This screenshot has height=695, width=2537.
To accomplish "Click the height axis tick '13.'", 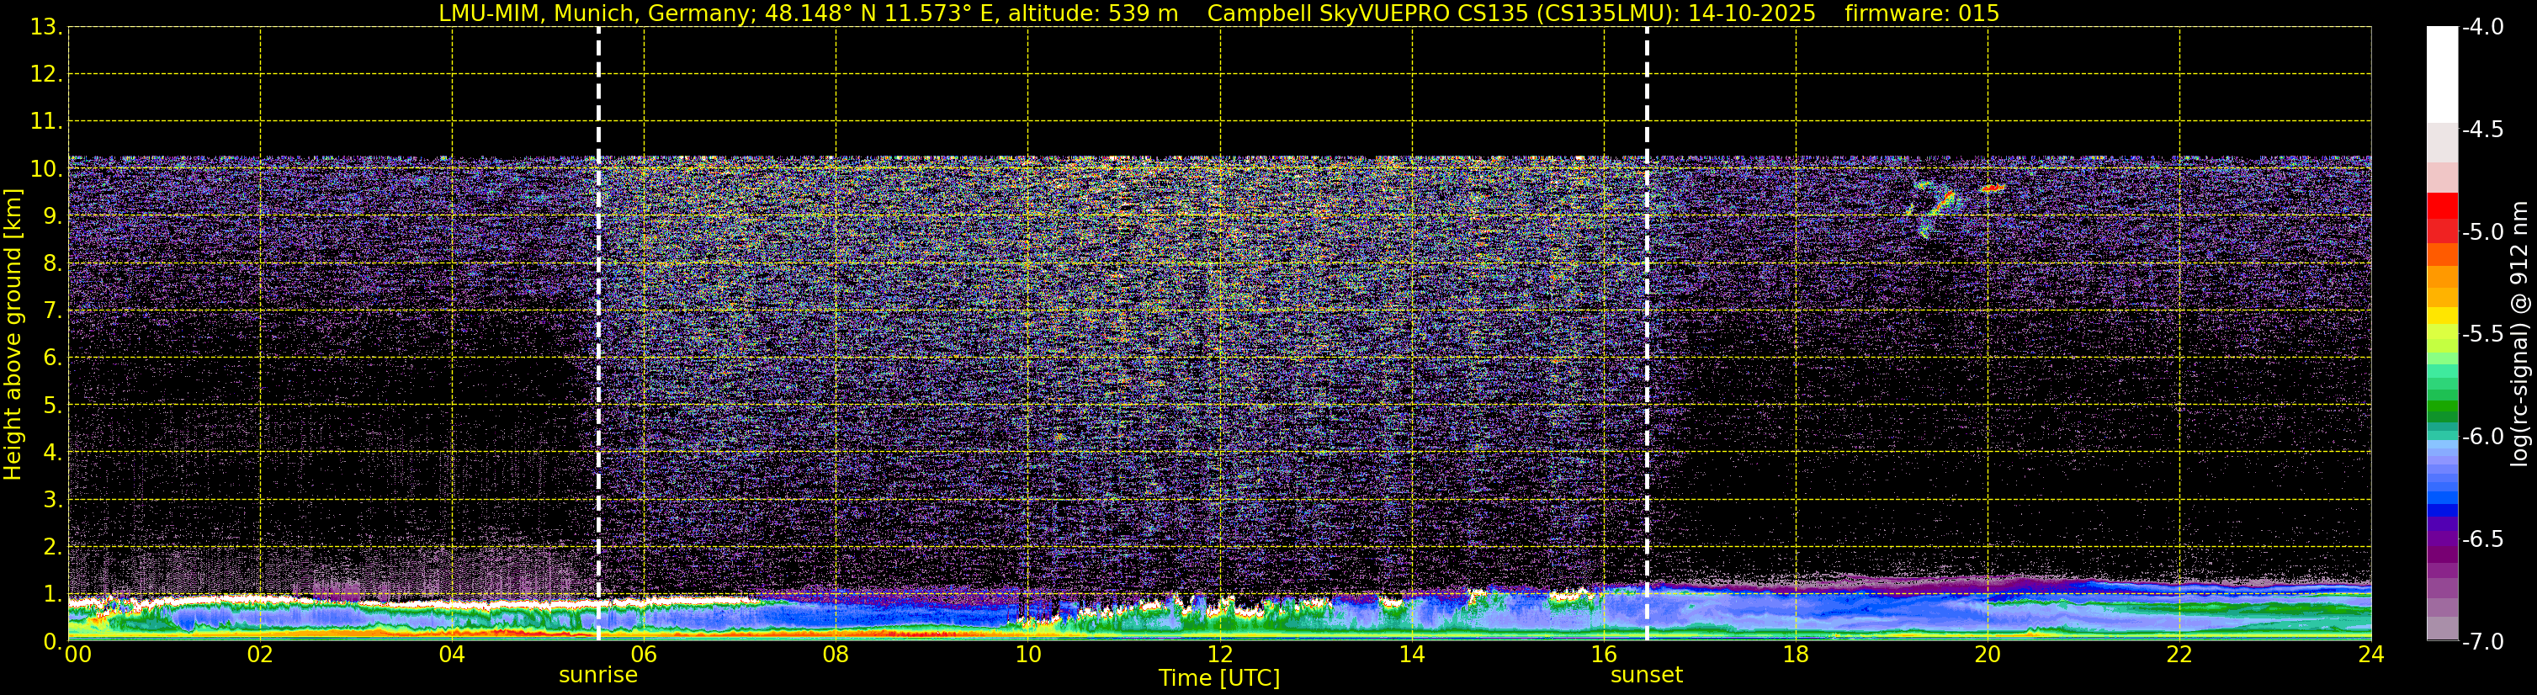I will coord(46,28).
